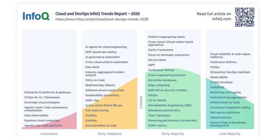Select the Early Adopters column label

point(109,134)
